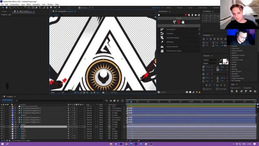Hide the 'glaz' layer with its eye icon
259x146 pixels.
click(2, 127)
